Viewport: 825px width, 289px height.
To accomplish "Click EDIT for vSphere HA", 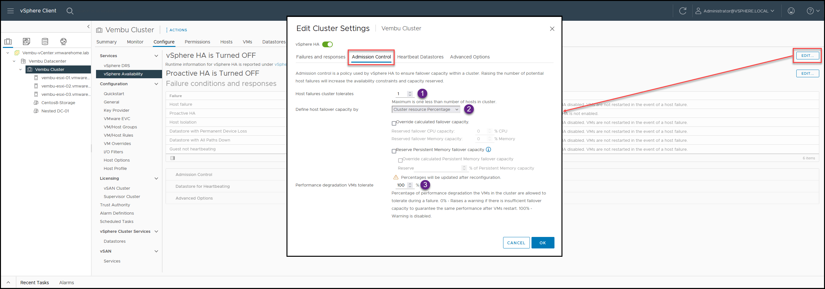I will (807, 56).
